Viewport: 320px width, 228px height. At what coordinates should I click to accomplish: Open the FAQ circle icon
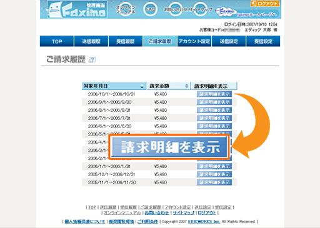pyautogui.click(x=150, y=9)
